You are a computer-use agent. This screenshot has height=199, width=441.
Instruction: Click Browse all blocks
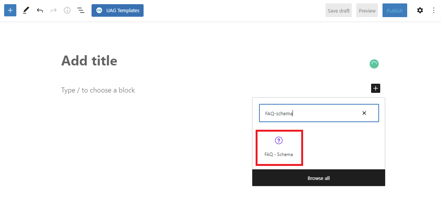pyautogui.click(x=318, y=178)
